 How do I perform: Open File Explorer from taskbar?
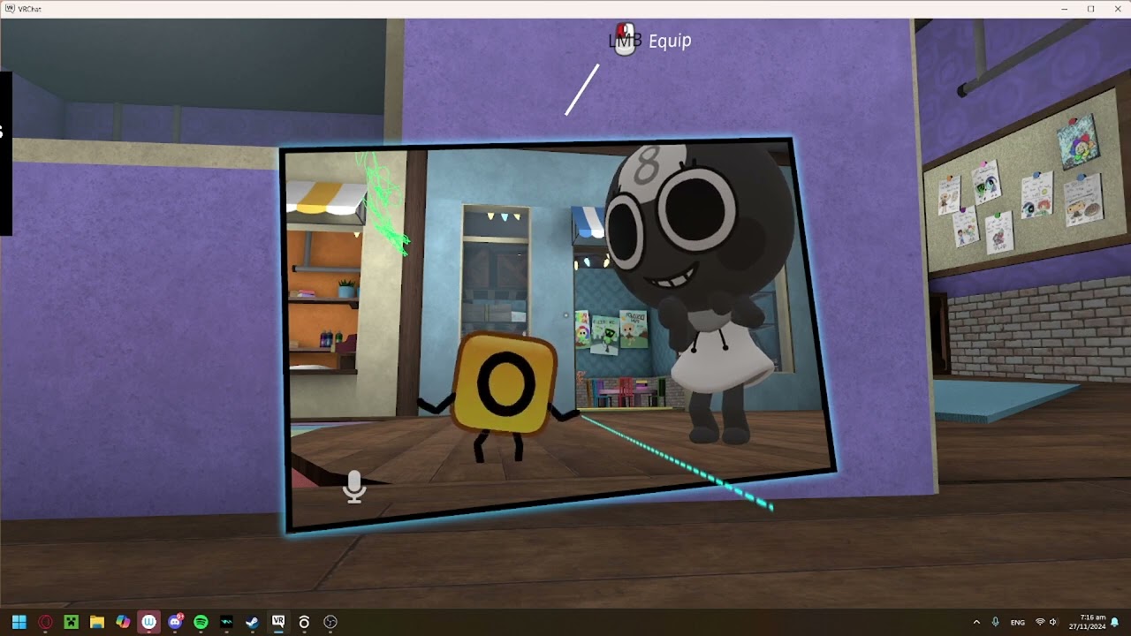click(x=97, y=622)
